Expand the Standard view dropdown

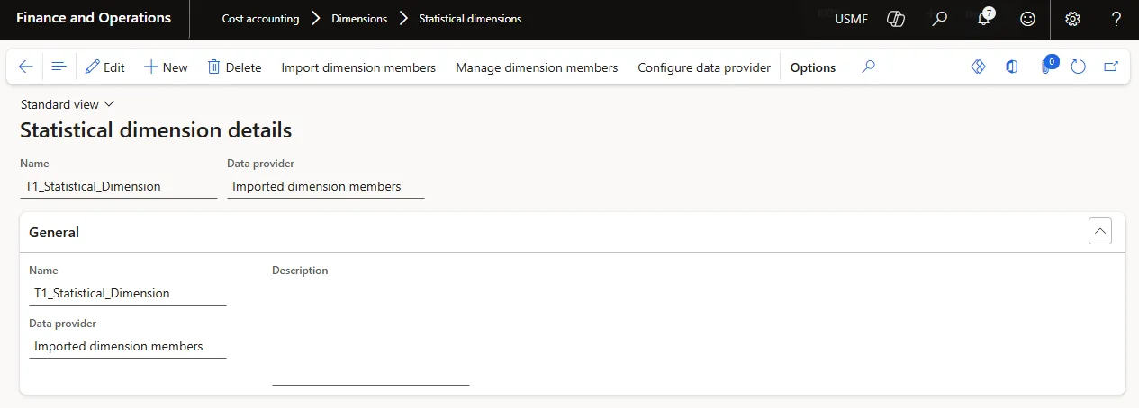click(68, 104)
